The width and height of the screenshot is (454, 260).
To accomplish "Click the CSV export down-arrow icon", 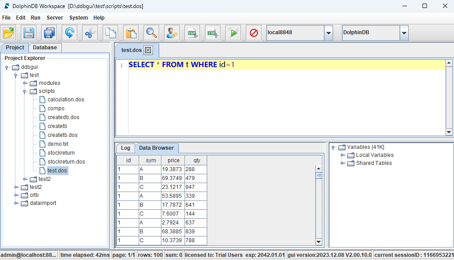I will [192, 33].
